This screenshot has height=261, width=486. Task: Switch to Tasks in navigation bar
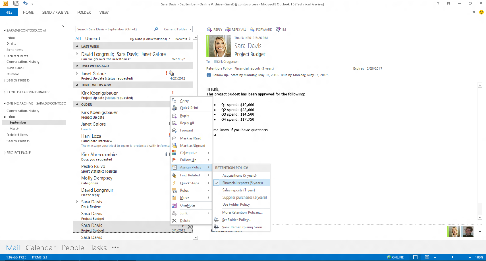pos(98,248)
